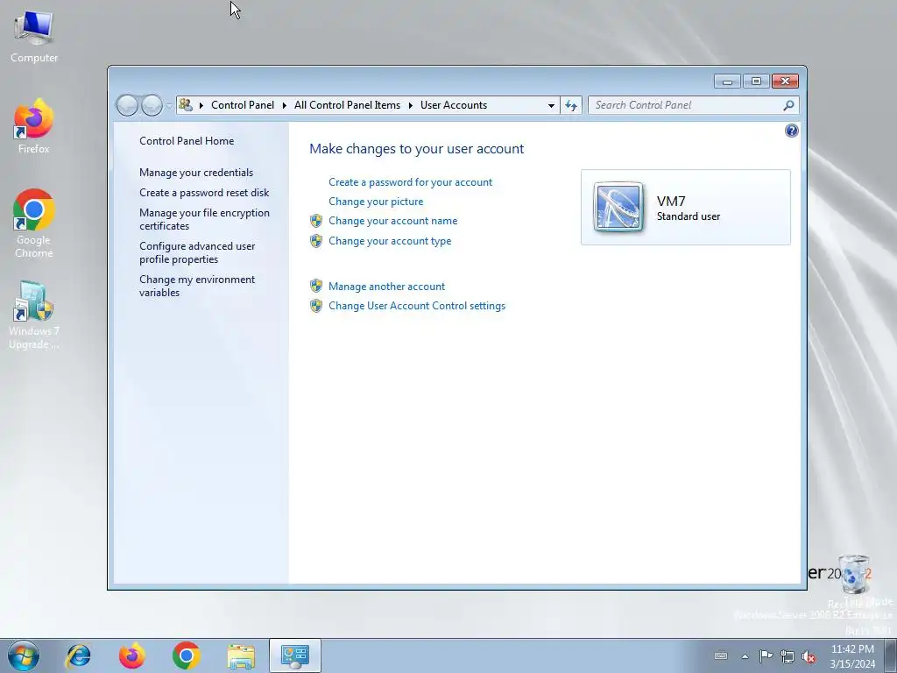Maximize the User Accounts window
The width and height of the screenshot is (897, 673).
pyautogui.click(x=756, y=81)
